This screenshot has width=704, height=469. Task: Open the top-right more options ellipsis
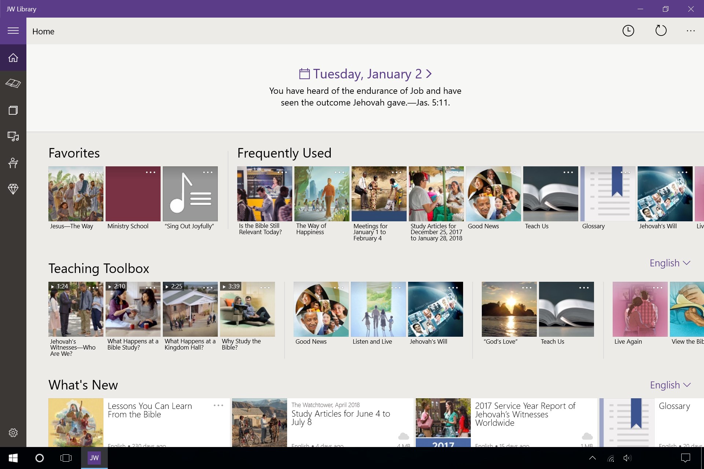click(690, 31)
